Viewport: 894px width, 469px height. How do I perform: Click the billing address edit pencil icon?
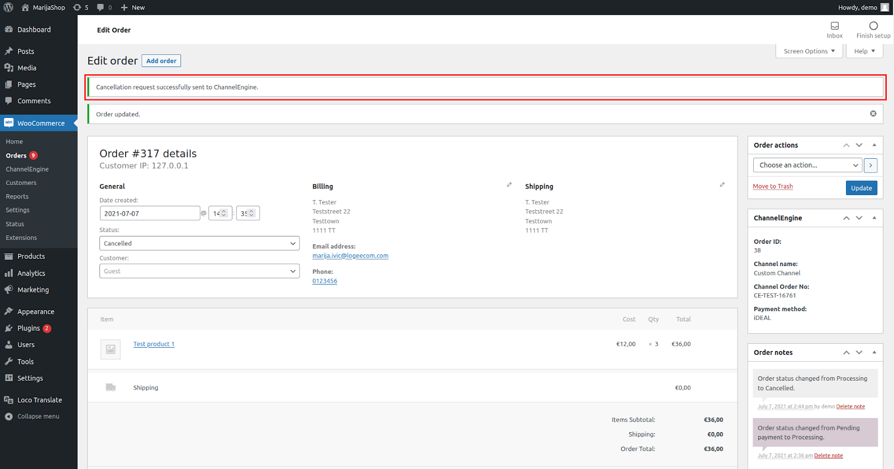tap(509, 184)
